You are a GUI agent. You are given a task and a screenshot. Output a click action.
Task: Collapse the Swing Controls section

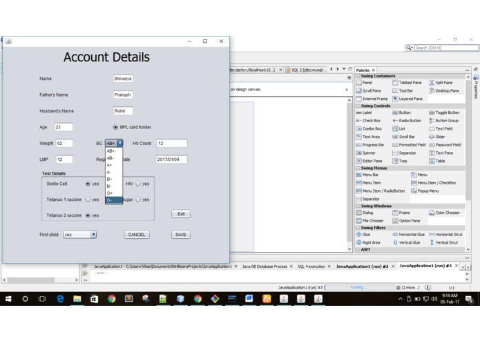click(358, 106)
